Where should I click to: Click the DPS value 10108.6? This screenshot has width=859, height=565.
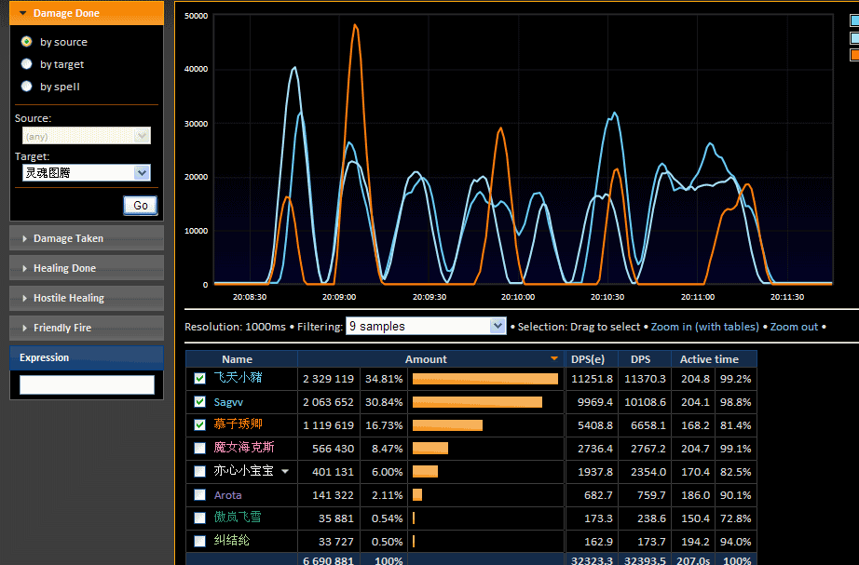pyautogui.click(x=646, y=402)
